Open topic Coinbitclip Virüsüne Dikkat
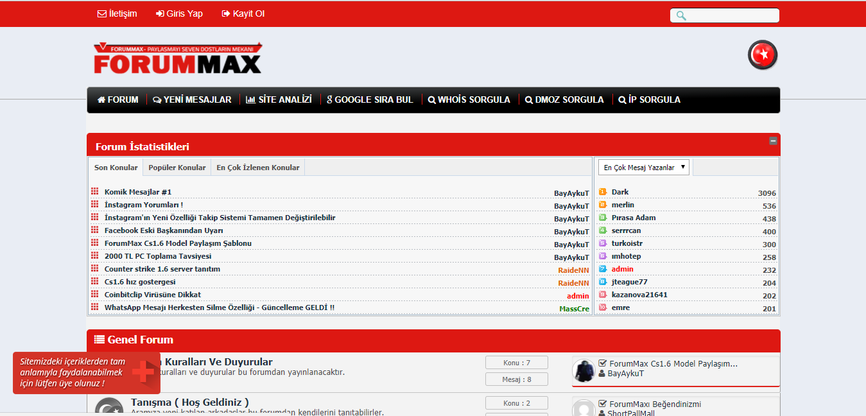This screenshot has height=416, width=866. [x=153, y=295]
